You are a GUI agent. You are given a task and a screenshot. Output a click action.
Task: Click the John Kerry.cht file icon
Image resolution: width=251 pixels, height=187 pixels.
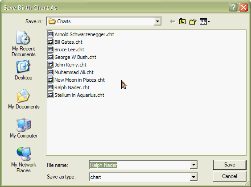pyautogui.click(x=50, y=65)
